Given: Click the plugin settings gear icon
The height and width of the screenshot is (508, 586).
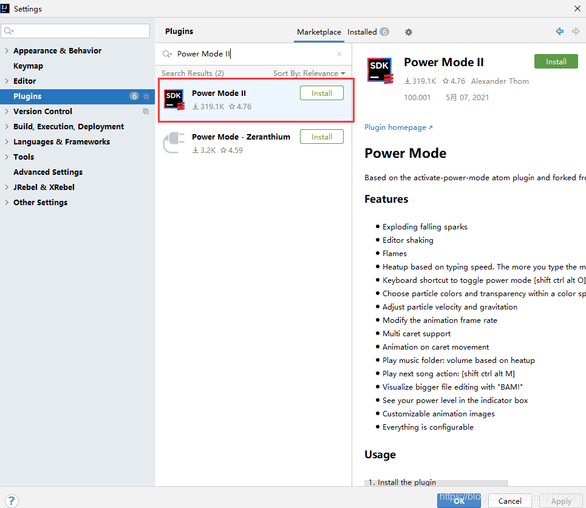Looking at the screenshot, I should [x=408, y=32].
